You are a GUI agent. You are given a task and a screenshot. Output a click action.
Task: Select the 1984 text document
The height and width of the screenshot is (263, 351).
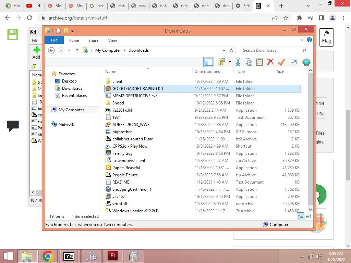point(203,117)
